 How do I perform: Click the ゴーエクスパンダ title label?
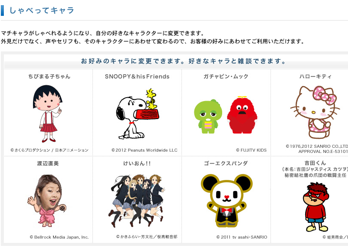coord(226,164)
